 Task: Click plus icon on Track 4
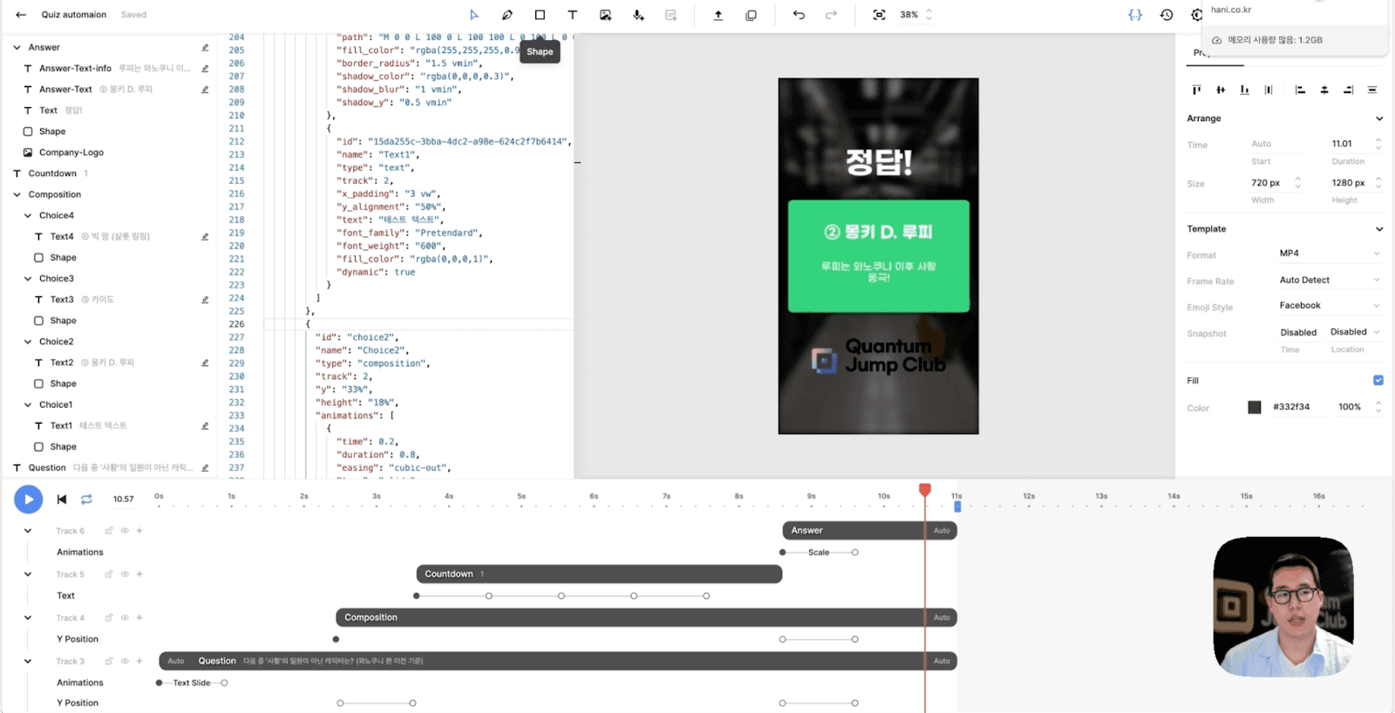(x=139, y=618)
